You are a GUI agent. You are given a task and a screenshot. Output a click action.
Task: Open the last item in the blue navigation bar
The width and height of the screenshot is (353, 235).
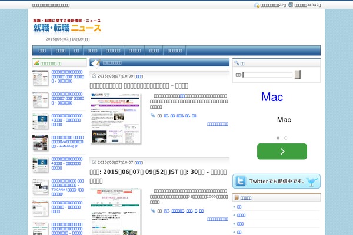pos(175,51)
